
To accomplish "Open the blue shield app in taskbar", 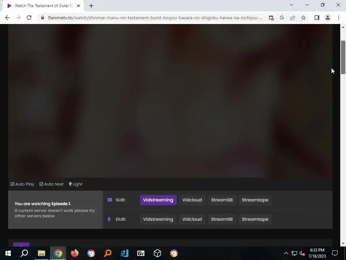I will click(91, 253).
